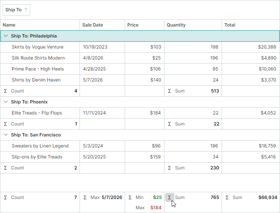Viewport: 280px width, 213px height.
Task: Click the ascending sort arrow on Ship To chip
Action: [26, 9]
